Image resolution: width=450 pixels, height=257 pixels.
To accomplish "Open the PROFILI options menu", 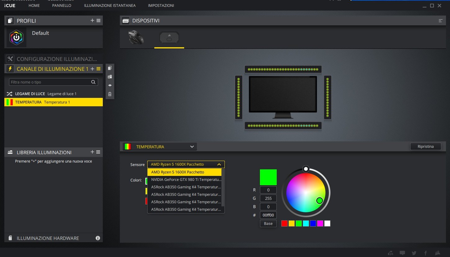I will [x=98, y=21].
